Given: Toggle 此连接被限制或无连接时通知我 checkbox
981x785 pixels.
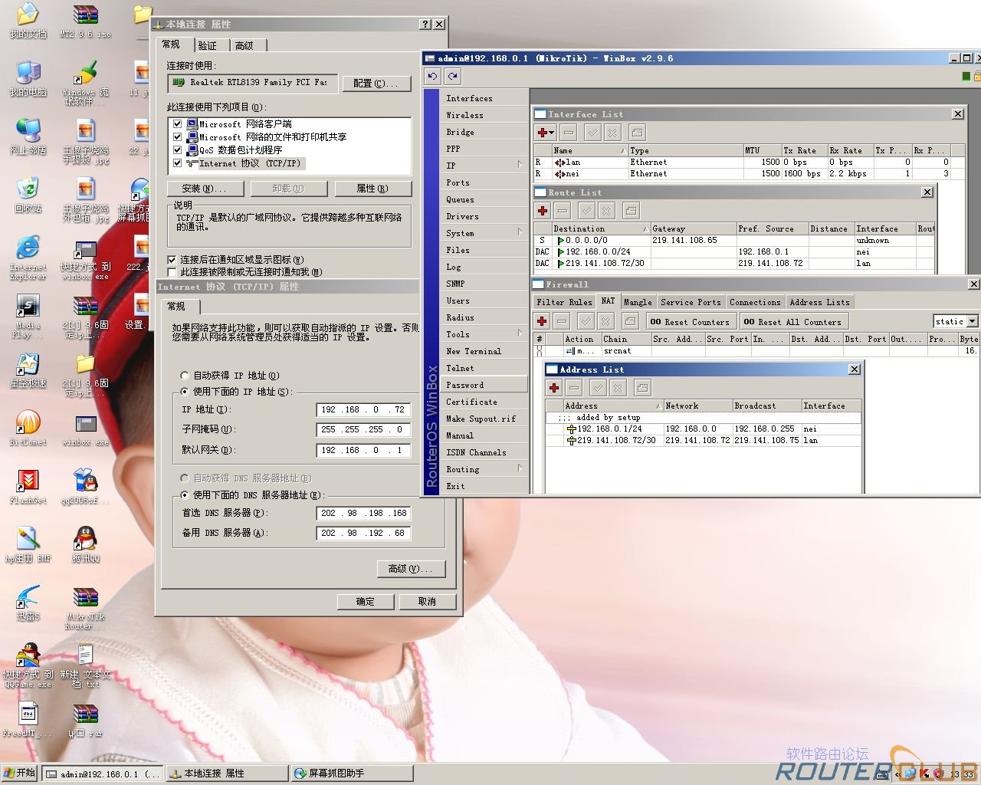Looking at the screenshot, I should pyautogui.click(x=172, y=272).
